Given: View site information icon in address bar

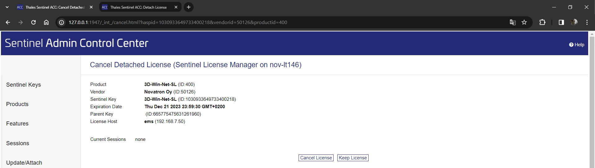Looking at the screenshot, I should 62,22.
